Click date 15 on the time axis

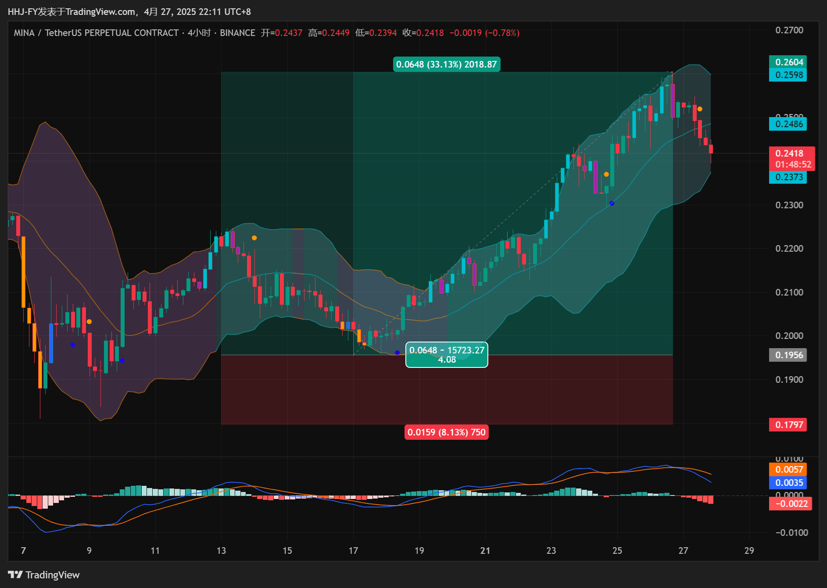pos(287,551)
